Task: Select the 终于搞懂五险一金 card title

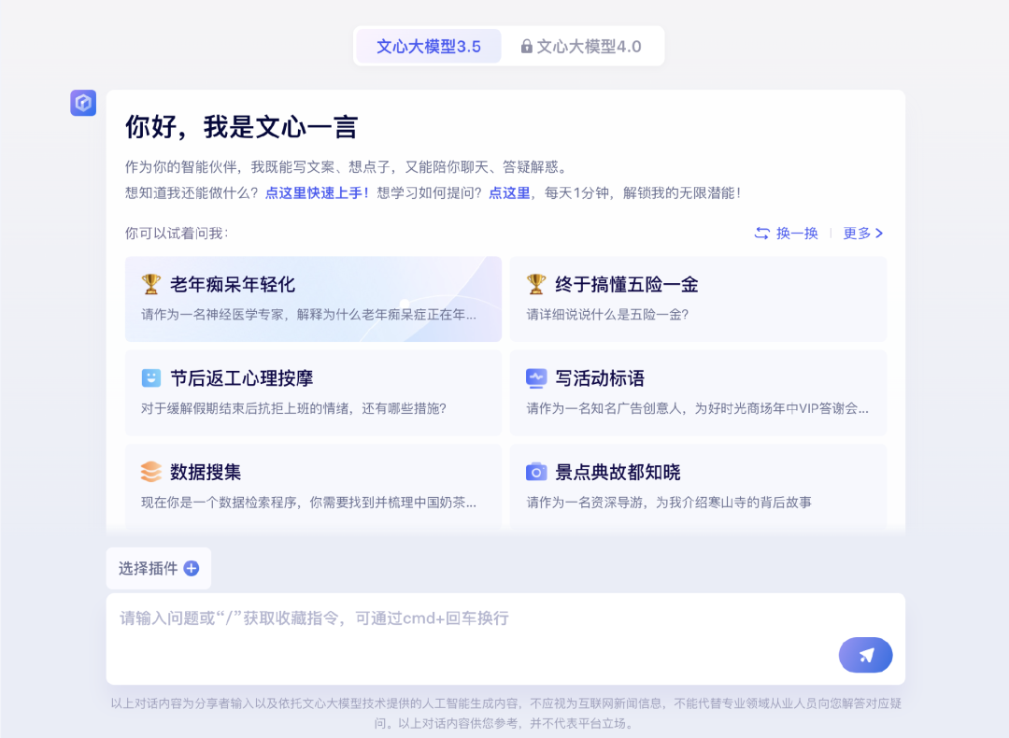Action: tap(627, 284)
